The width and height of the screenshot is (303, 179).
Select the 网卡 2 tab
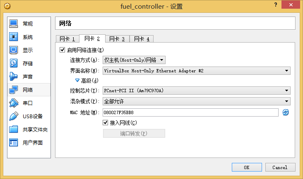click(x=92, y=38)
